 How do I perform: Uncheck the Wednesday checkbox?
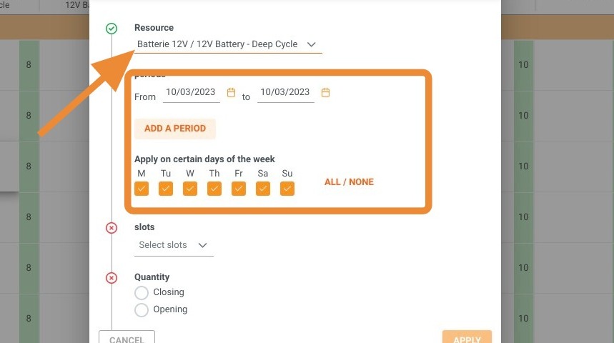(x=190, y=189)
